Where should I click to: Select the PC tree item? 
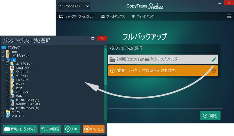pyautogui.click(x=13, y=60)
